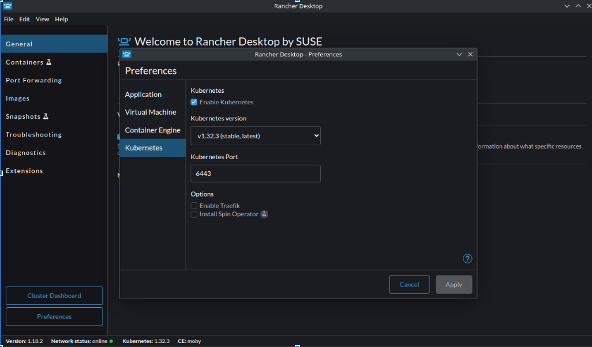Tick the Install Spin Operator checkbox
This screenshot has height=347, width=592.
[194, 214]
